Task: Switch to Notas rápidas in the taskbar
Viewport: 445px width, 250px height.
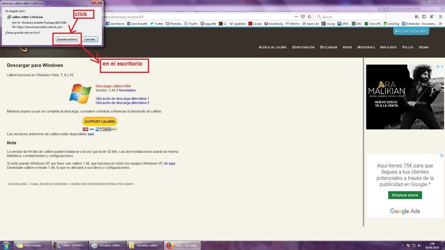Action: [x=33, y=245]
